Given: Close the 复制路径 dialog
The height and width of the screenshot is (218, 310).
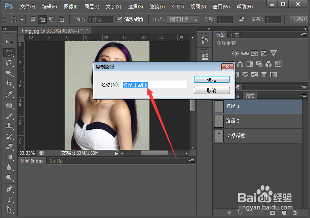Looking at the screenshot, I should point(227,67).
